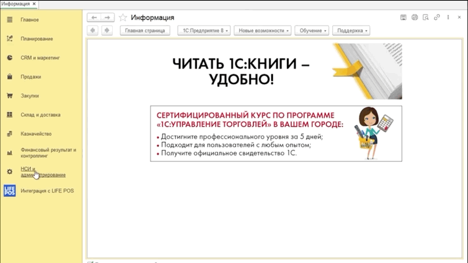Open Финансовый результат и контроллинг section

click(x=48, y=153)
